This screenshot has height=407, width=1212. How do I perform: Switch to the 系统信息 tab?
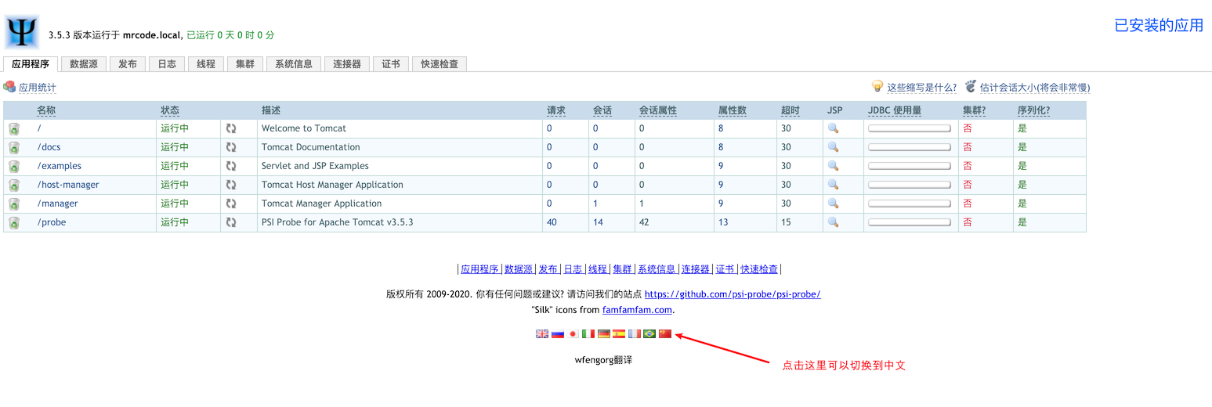click(x=294, y=64)
